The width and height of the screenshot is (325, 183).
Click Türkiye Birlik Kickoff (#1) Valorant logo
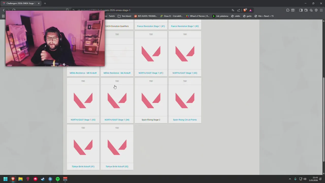pyautogui.click(x=83, y=147)
